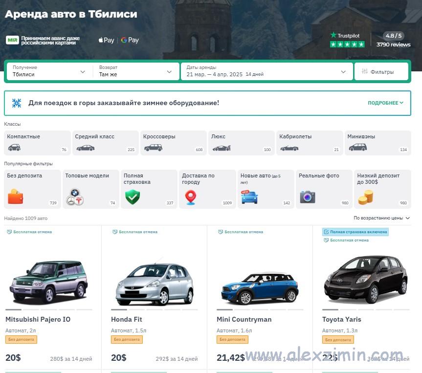The image size is (422, 373).
Task: Toggle the Топовые модели popular filter
Action: click(x=90, y=189)
